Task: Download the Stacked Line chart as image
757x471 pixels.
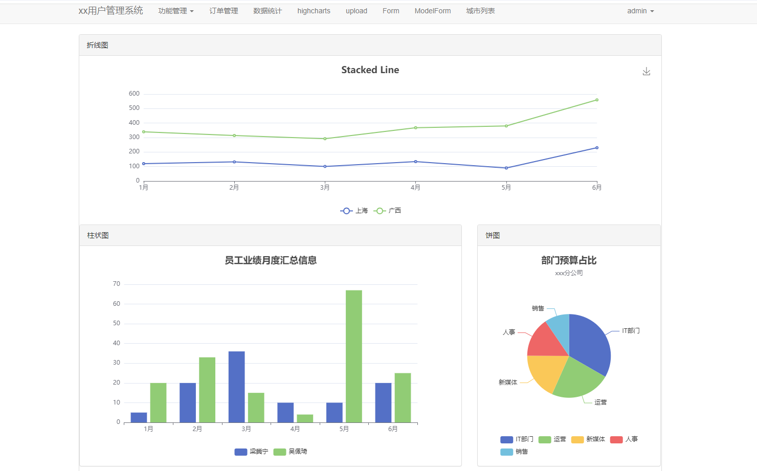Action: pos(647,71)
